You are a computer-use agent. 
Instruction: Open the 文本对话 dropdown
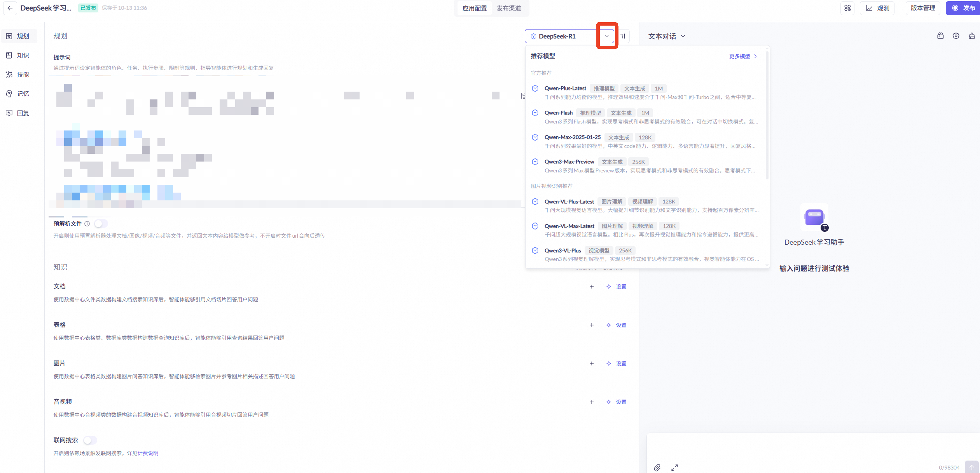(x=666, y=36)
